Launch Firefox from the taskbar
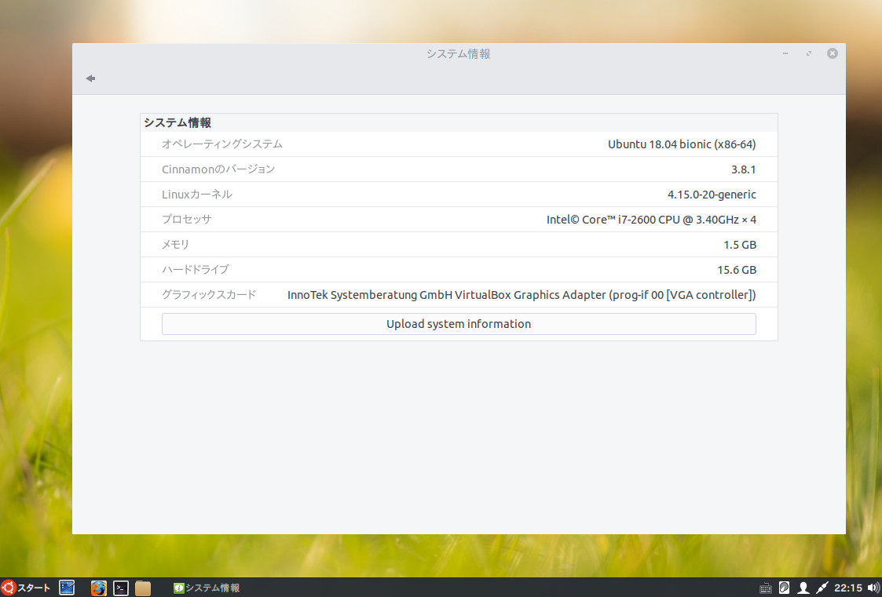The width and height of the screenshot is (882, 597). pos(97,587)
